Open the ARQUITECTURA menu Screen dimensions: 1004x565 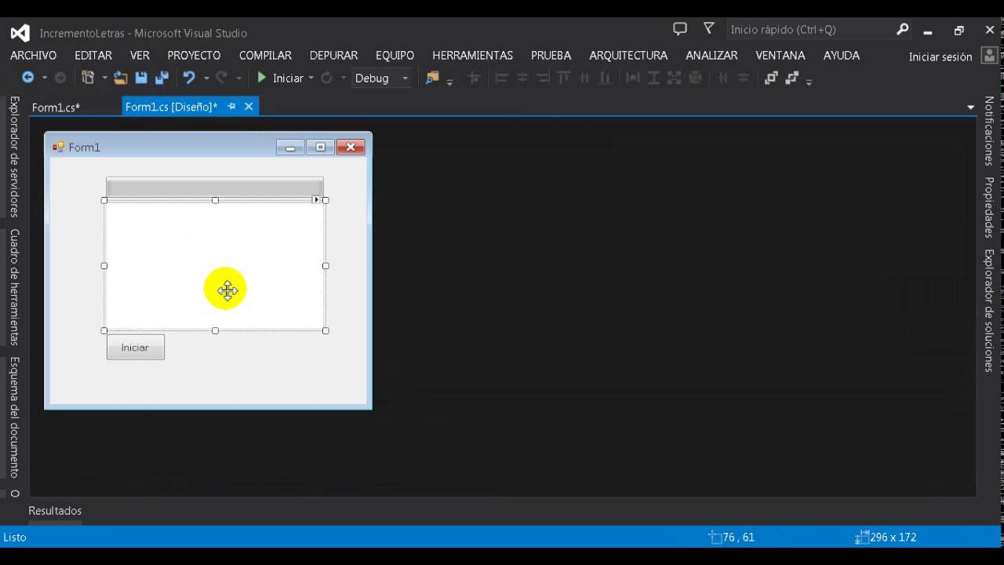[x=628, y=55]
